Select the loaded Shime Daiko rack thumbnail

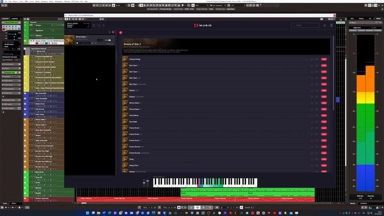click(70, 40)
